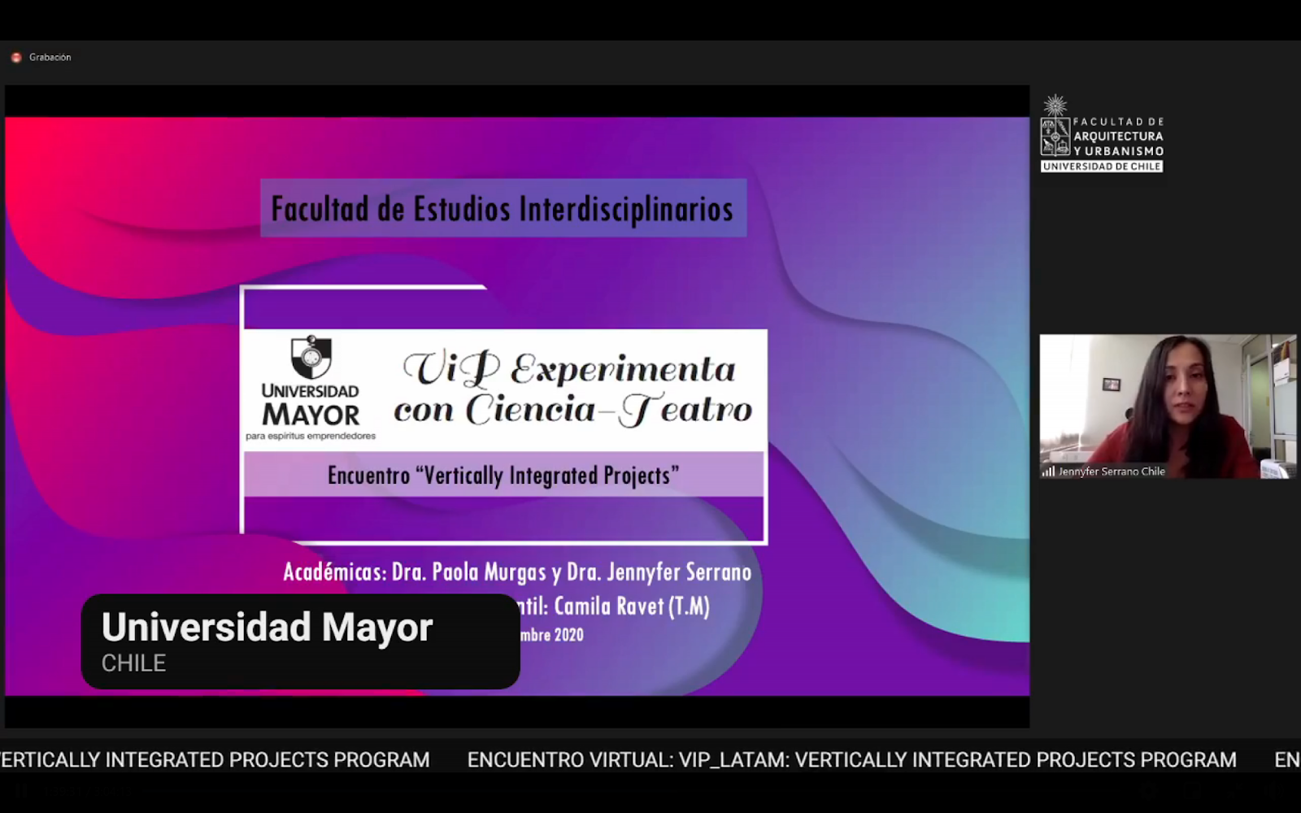This screenshot has height=813, width=1301.
Task: Click the red recording indicator dot
Action: tap(16, 57)
